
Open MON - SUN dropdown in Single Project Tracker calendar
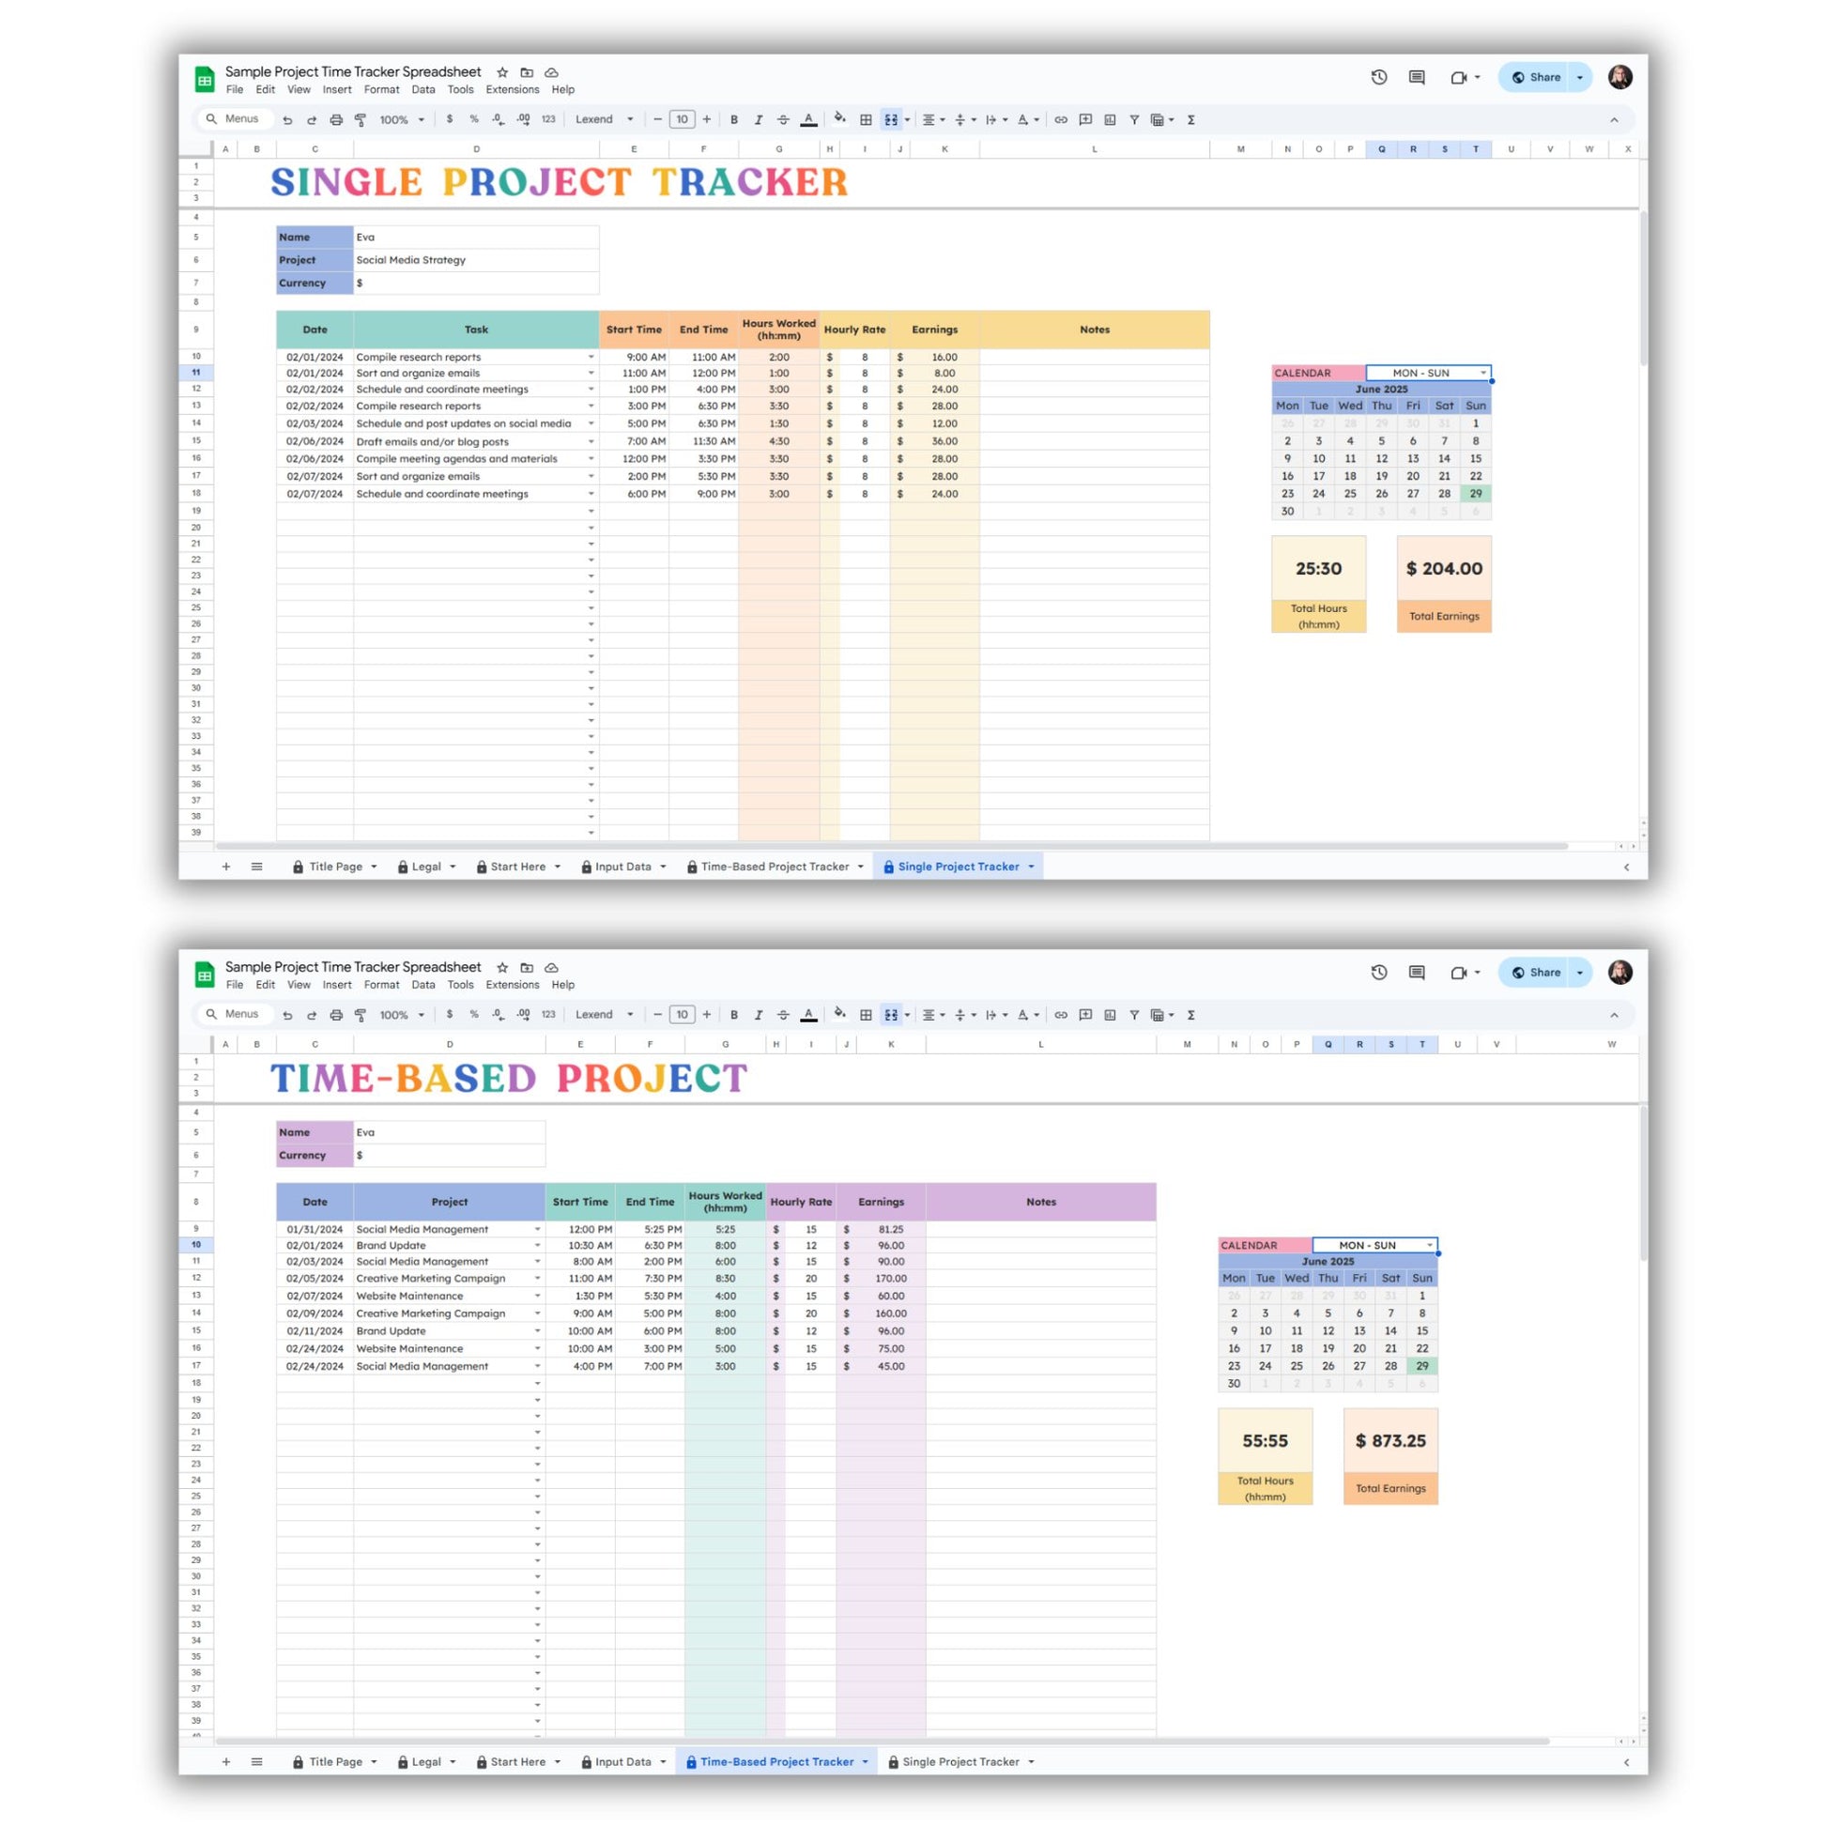tap(1482, 373)
